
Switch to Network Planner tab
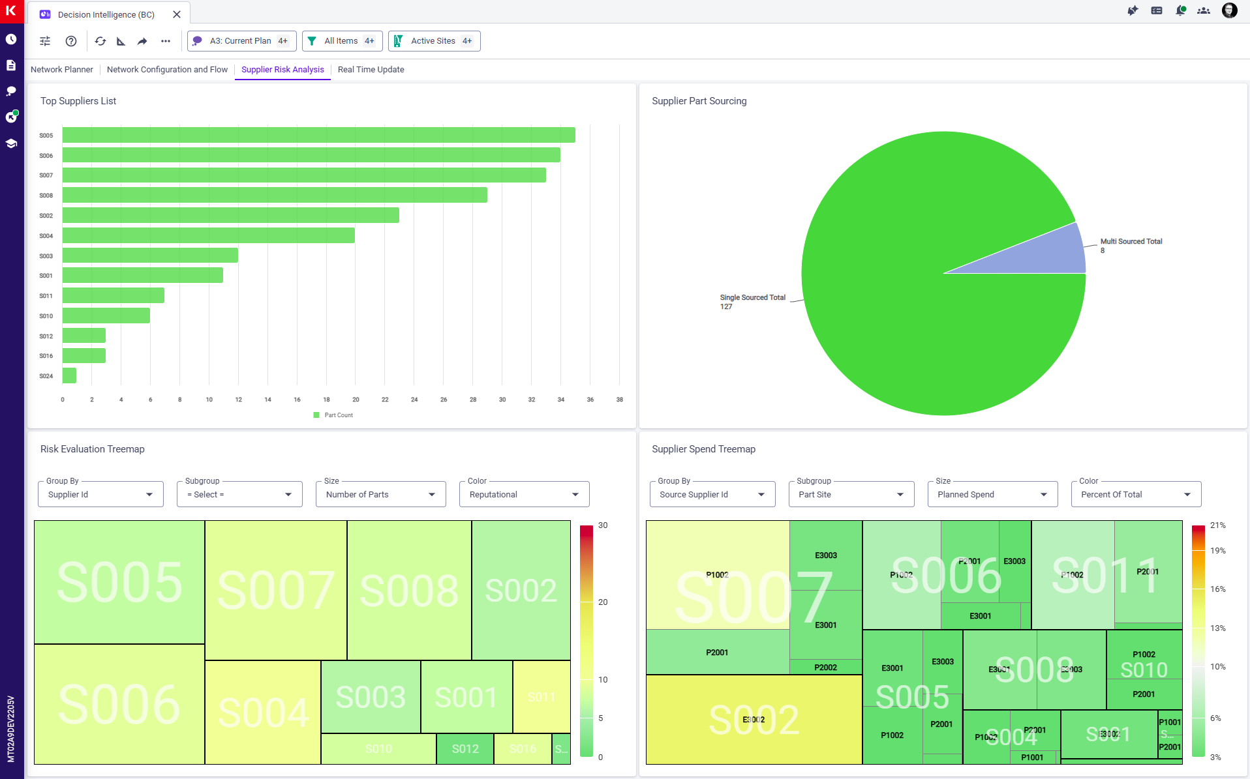pos(62,70)
